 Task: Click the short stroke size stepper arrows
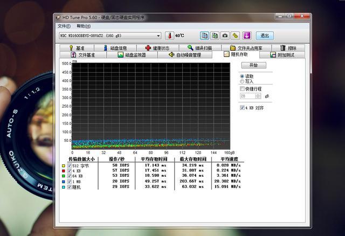coord(258,96)
